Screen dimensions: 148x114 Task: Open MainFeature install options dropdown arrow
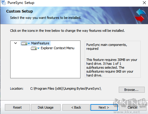point(29,43)
